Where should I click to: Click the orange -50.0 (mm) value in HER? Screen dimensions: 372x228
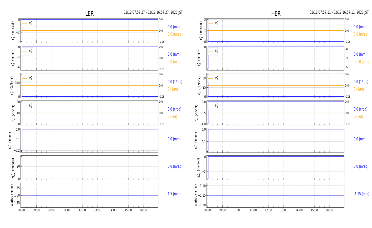[x=361, y=62]
